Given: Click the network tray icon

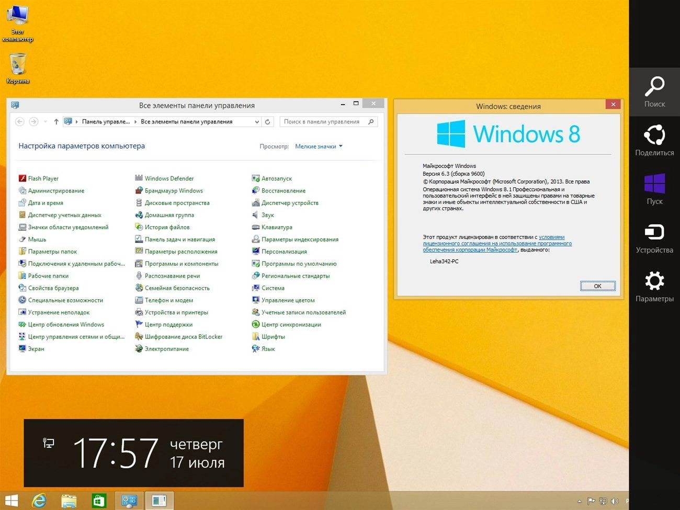Looking at the screenshot, I should 603,501.
